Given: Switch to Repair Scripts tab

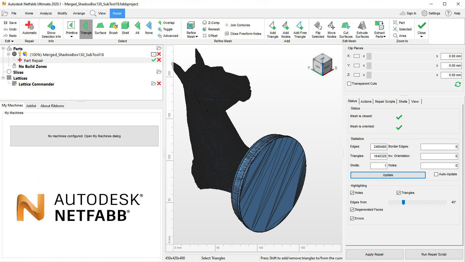Looking at the screenshot, I should pyautogui.click(x=385, y=101).
